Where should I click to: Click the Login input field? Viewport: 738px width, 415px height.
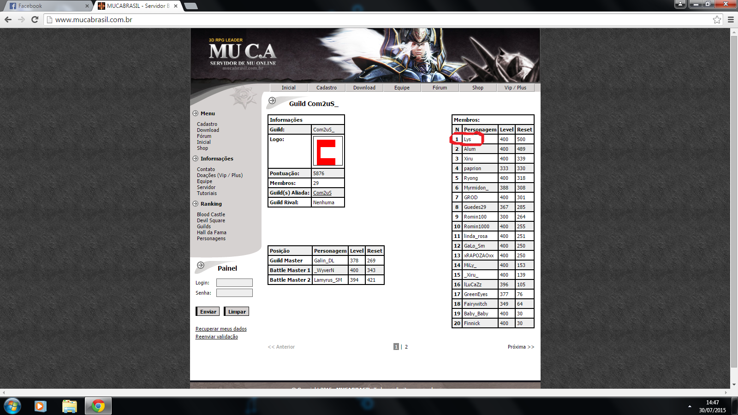234,283
